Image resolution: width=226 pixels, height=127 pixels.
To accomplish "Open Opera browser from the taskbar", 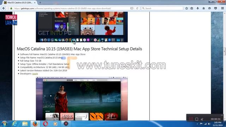I will pyautogui.click(x=46, y=124).
